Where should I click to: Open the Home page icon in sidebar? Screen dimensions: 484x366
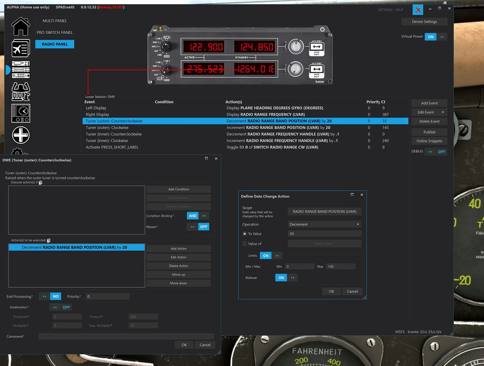[x=21, y=27]
